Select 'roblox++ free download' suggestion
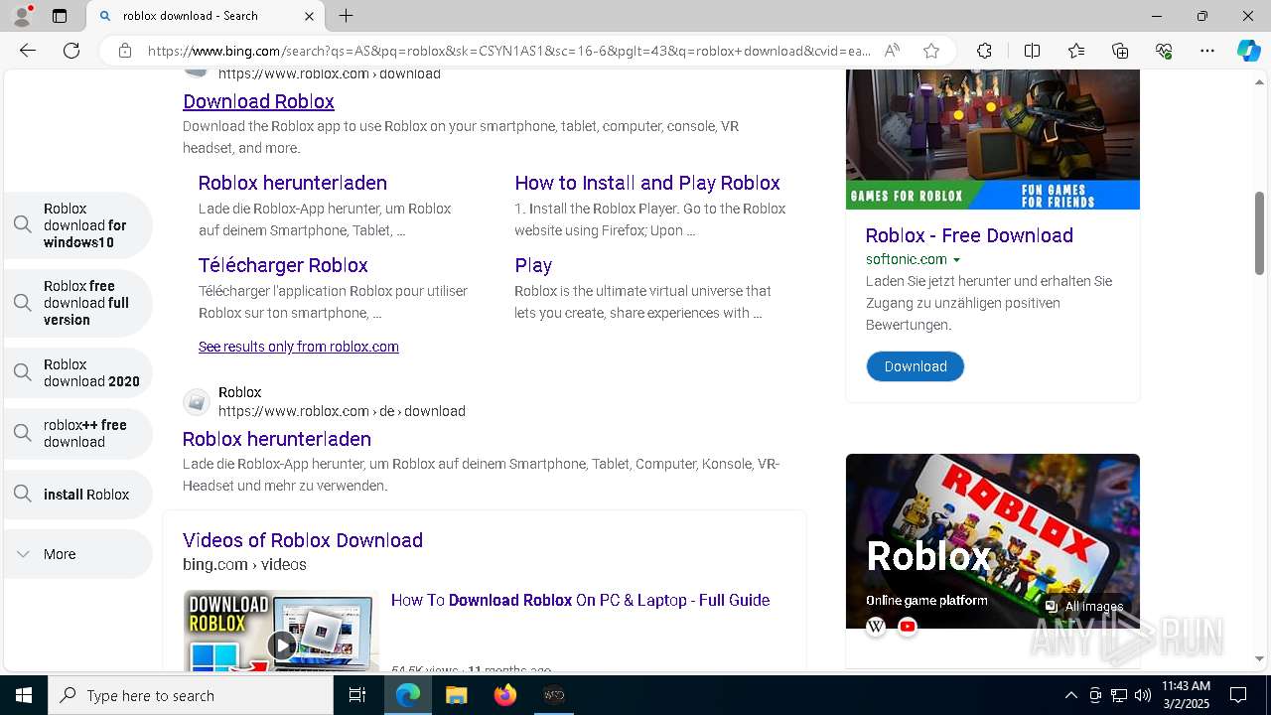 [x=78, y=433]
